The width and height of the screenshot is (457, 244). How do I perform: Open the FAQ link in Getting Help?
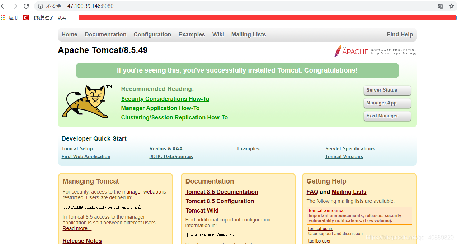point(312,192)
